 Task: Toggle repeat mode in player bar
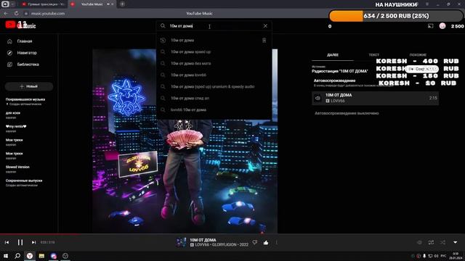point(431,242)
